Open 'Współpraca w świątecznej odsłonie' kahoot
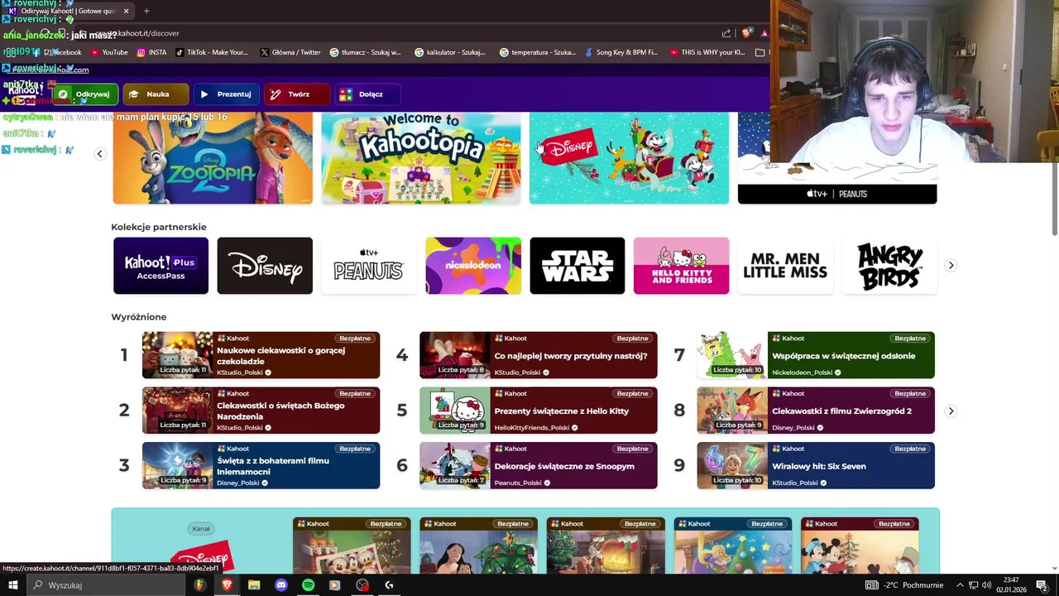Screen dimensions: 1059x596 point(816,355)
